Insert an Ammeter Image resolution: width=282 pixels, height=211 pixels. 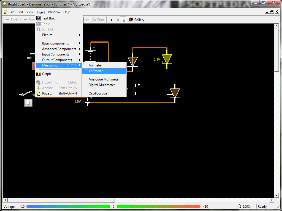click(104, 65)
